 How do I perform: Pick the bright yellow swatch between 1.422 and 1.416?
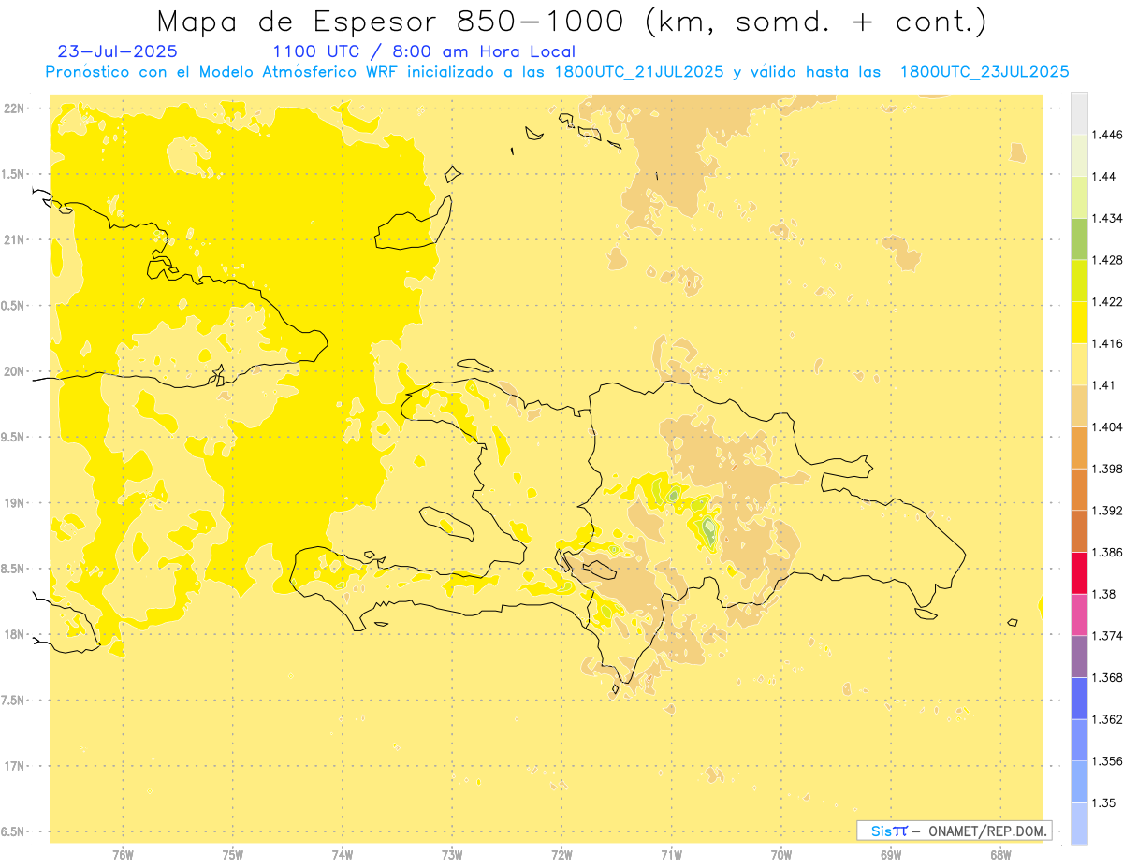1079,323
